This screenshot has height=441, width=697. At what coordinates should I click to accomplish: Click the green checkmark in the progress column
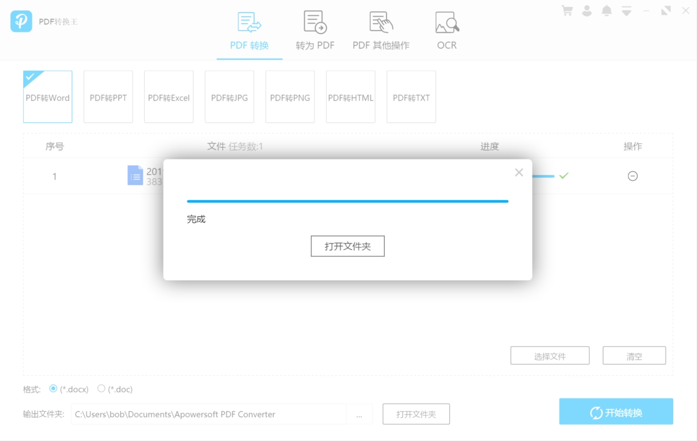pyautogui.click(x=564, y=175)
